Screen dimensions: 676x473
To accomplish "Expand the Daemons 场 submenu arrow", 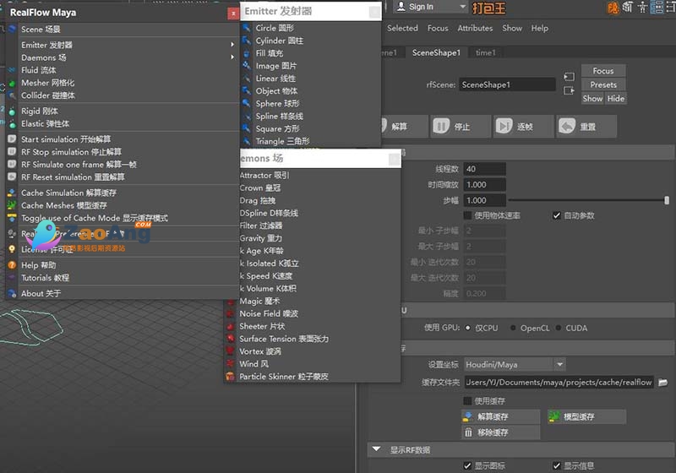I will coord(232,57).
